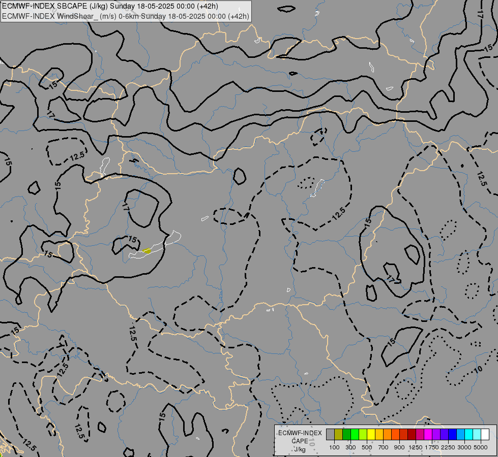The height and width of the screenshot is (457, 498).
Task: Select the pure blue legend swatch
Action: [453, 434]
